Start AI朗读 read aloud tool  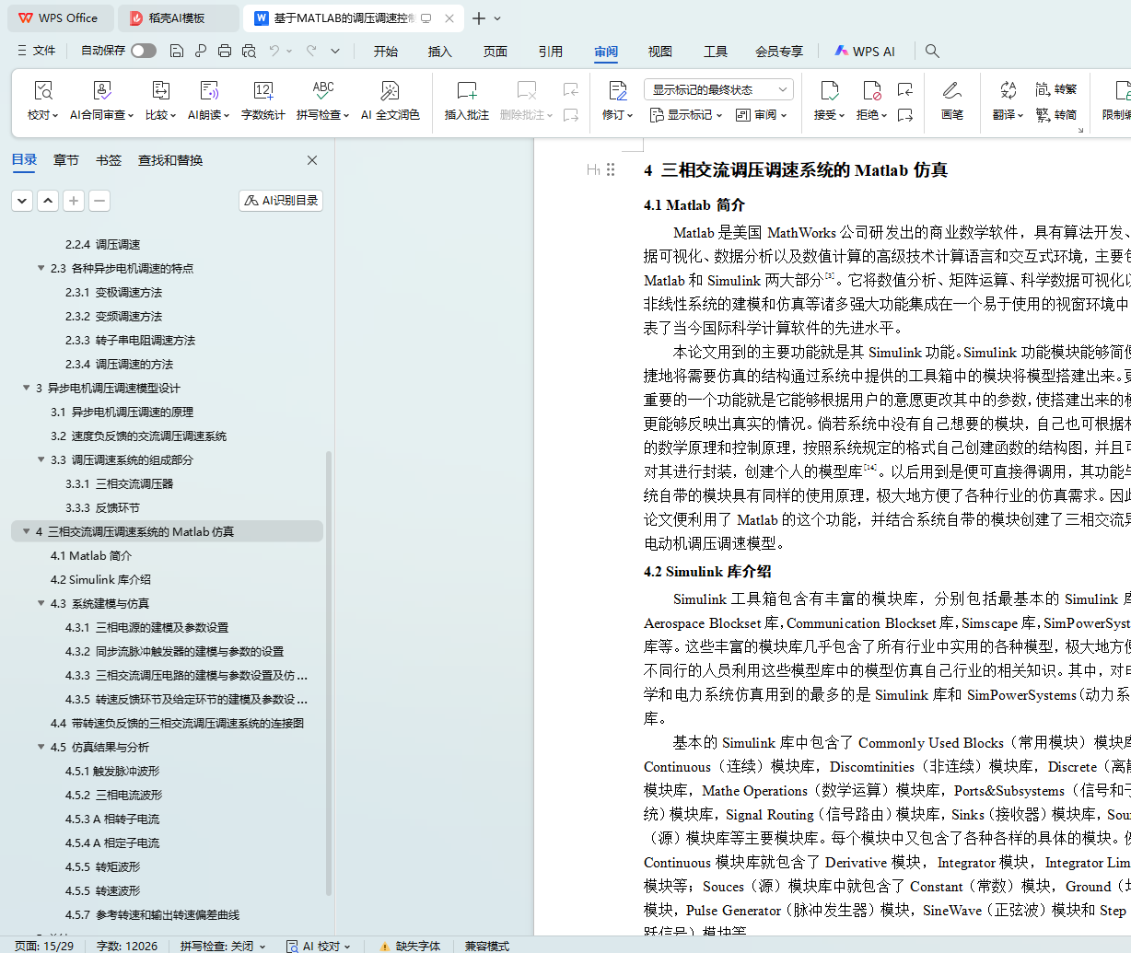click(208, 91)
